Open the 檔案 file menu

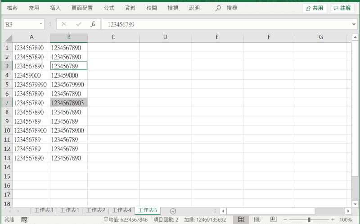click(12, 8)
